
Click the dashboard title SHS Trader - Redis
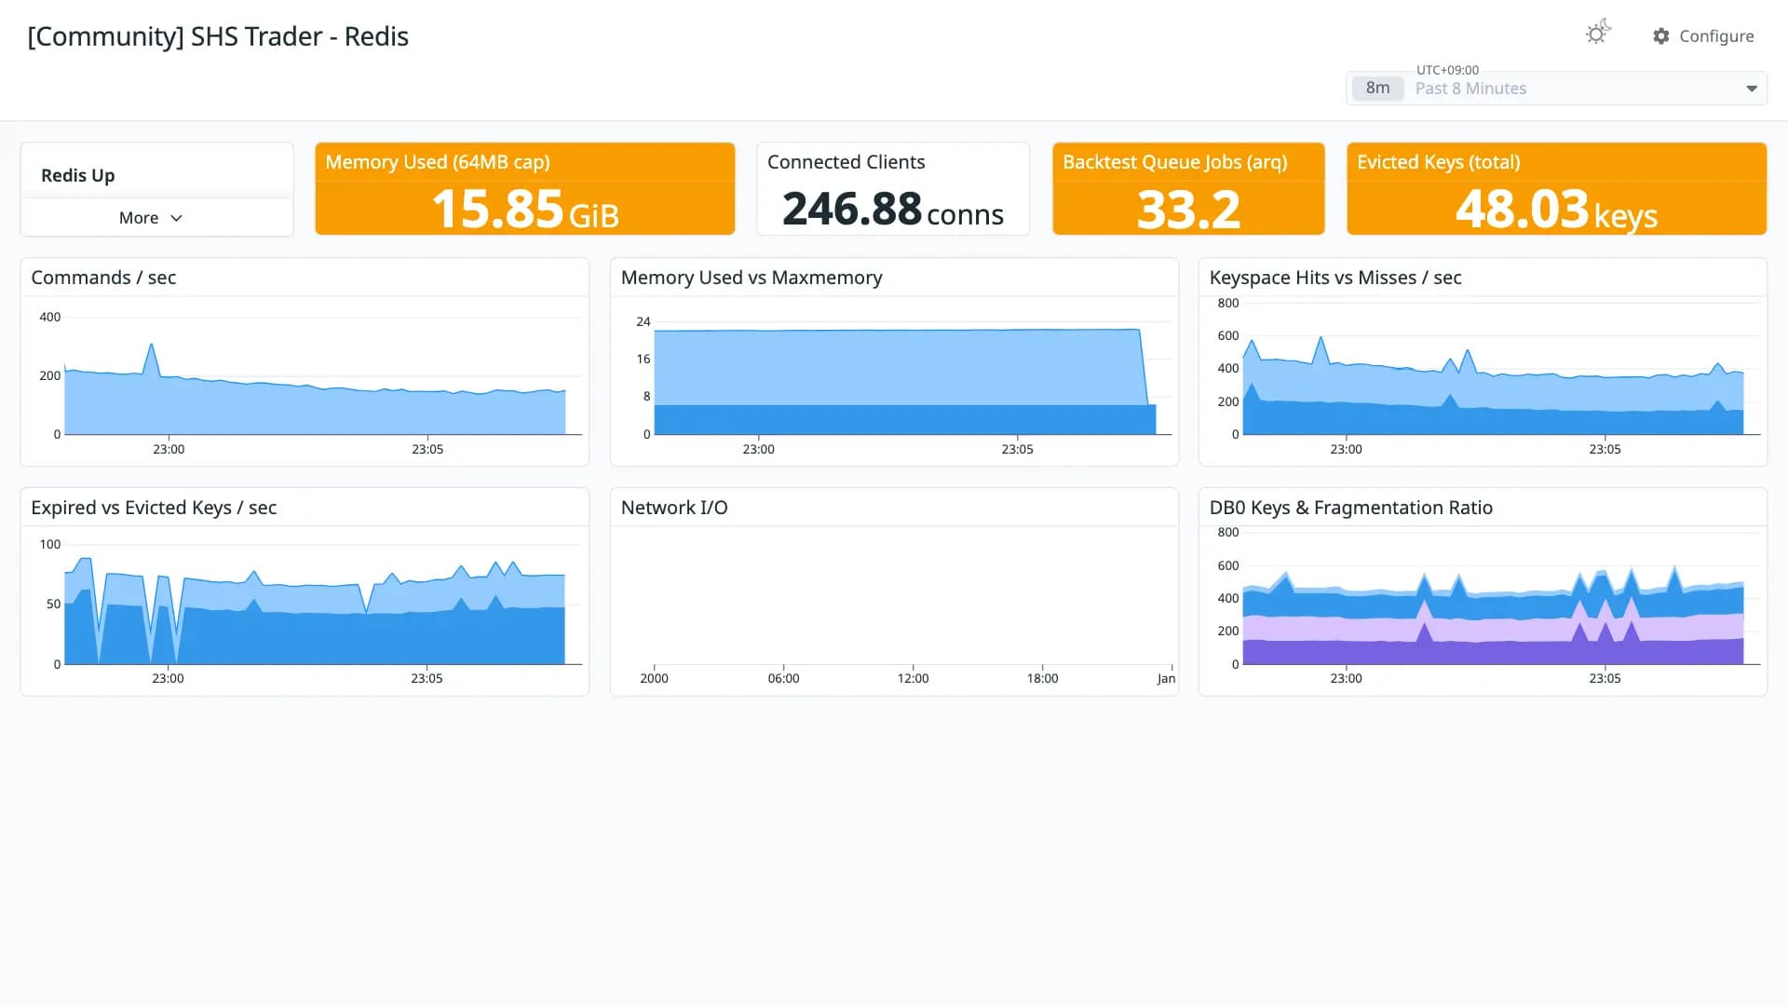[x=218, y=36]
